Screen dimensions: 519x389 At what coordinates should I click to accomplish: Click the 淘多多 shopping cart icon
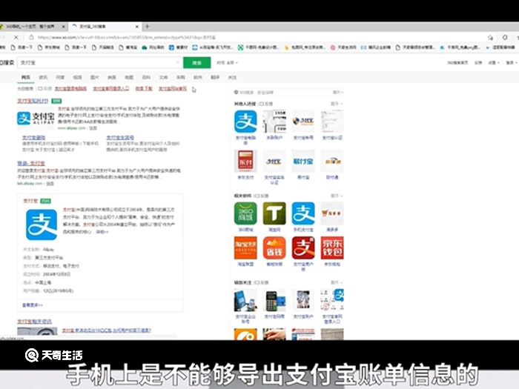[x=332, y=213]
